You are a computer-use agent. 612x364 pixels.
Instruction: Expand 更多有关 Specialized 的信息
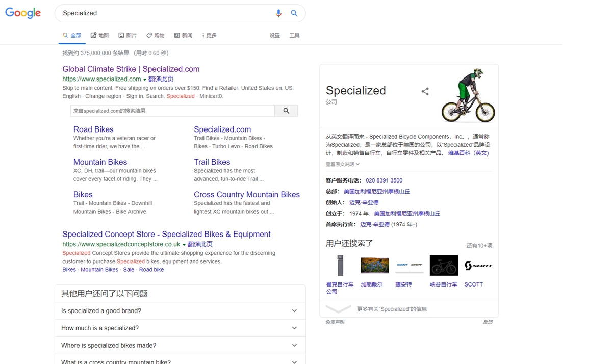pos(409,309)
